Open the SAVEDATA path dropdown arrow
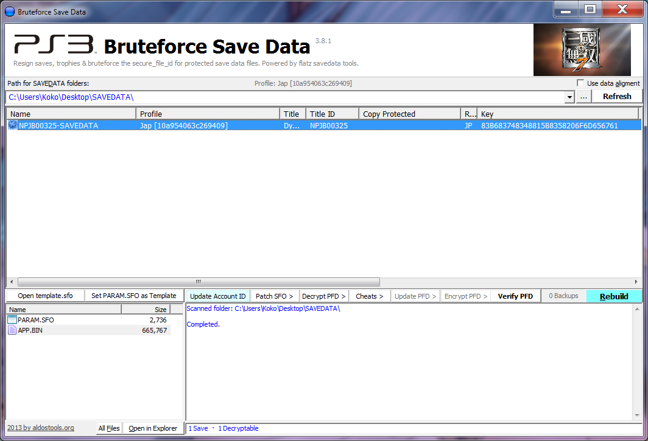The image size is (648, 441). (569, 97)
